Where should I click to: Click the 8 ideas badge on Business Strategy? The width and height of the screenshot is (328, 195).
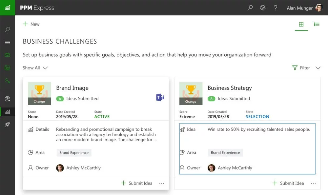click(211, 99)
